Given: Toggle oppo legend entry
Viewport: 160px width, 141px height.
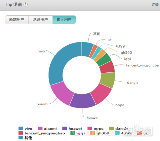Looking at the screenshot, I should pyautogui.click(x=95, y=129).
